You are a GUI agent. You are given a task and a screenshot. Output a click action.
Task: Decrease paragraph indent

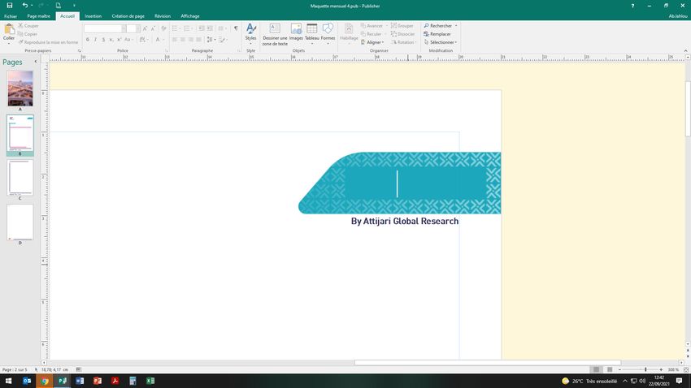coord(201,28)
